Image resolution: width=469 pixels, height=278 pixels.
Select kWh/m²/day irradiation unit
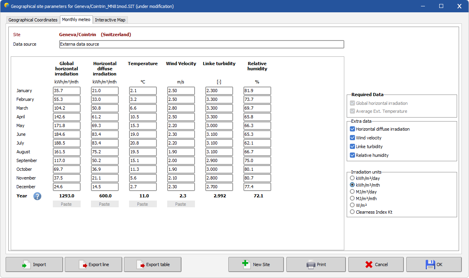pos(352,178)
